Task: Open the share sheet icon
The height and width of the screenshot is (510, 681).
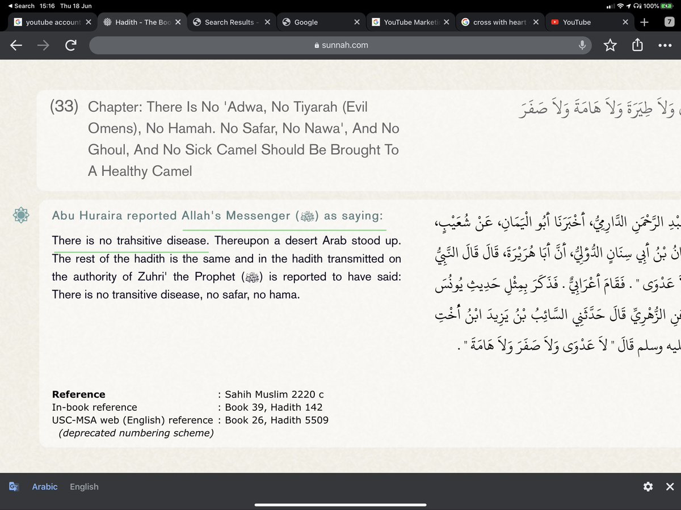Action: point(637,44)
